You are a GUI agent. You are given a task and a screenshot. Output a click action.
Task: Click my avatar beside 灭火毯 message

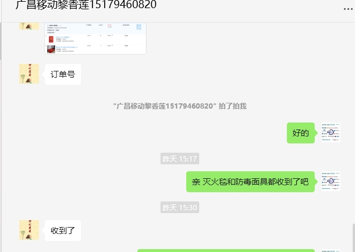tap(331, 181)
